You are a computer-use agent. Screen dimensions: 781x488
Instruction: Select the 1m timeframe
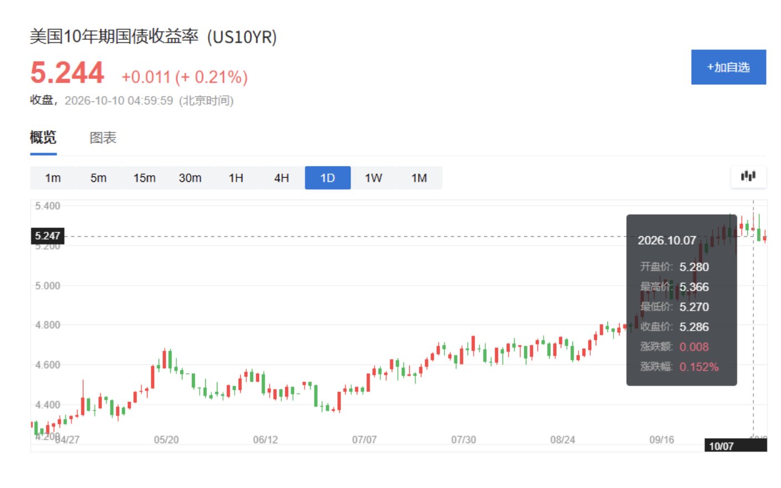tap(53, 178)
